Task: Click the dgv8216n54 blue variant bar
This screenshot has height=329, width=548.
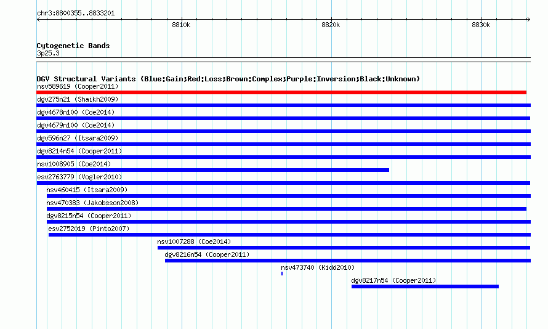Action: (x=348, y=261)
